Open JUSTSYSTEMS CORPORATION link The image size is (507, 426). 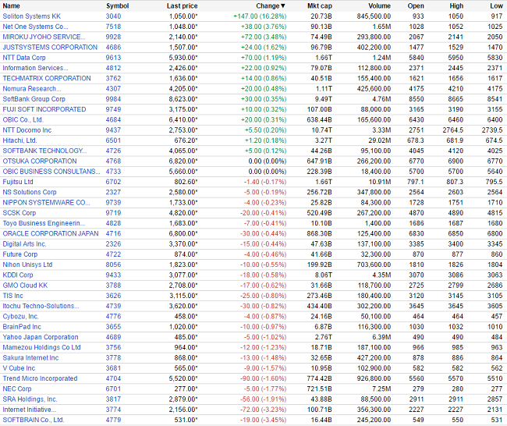point(50,48)
